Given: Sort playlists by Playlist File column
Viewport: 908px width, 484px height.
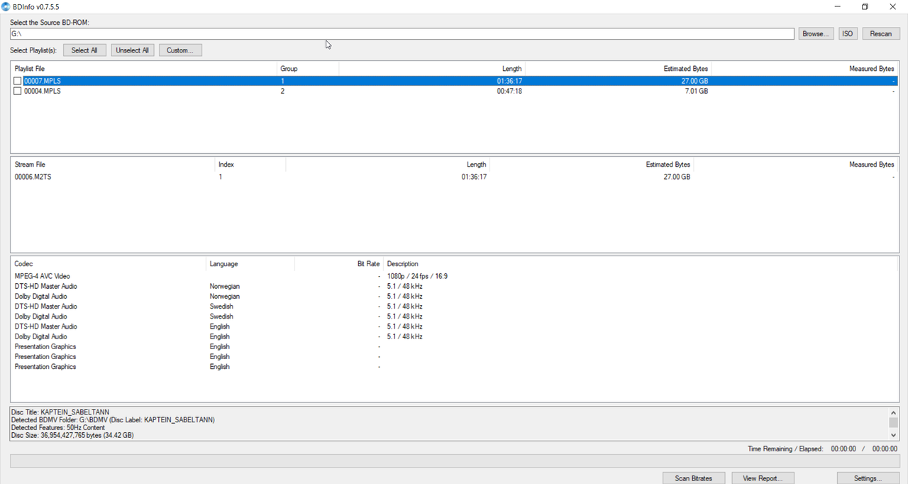Looking at the screenshot, I should [144, 69].
